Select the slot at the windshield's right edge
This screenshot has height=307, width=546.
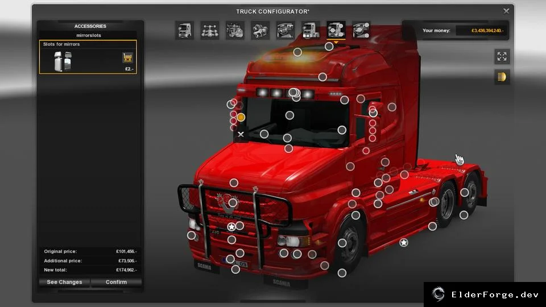click(x=342, y=130)
